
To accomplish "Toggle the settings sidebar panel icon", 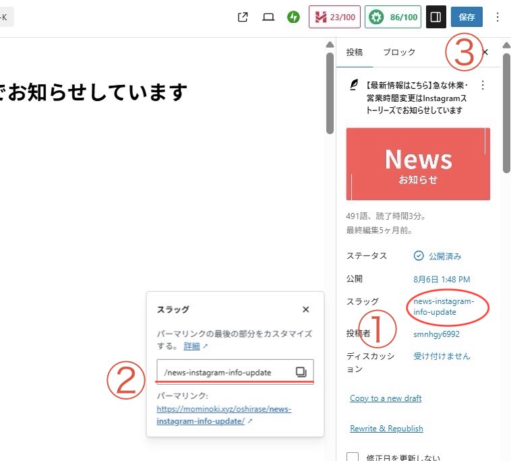I will tap(435, 17).
